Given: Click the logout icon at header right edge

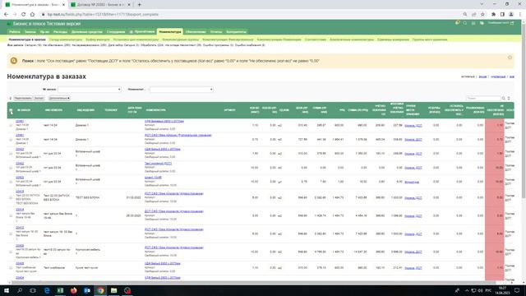Looking at the screenshot, I should (512, 23).
